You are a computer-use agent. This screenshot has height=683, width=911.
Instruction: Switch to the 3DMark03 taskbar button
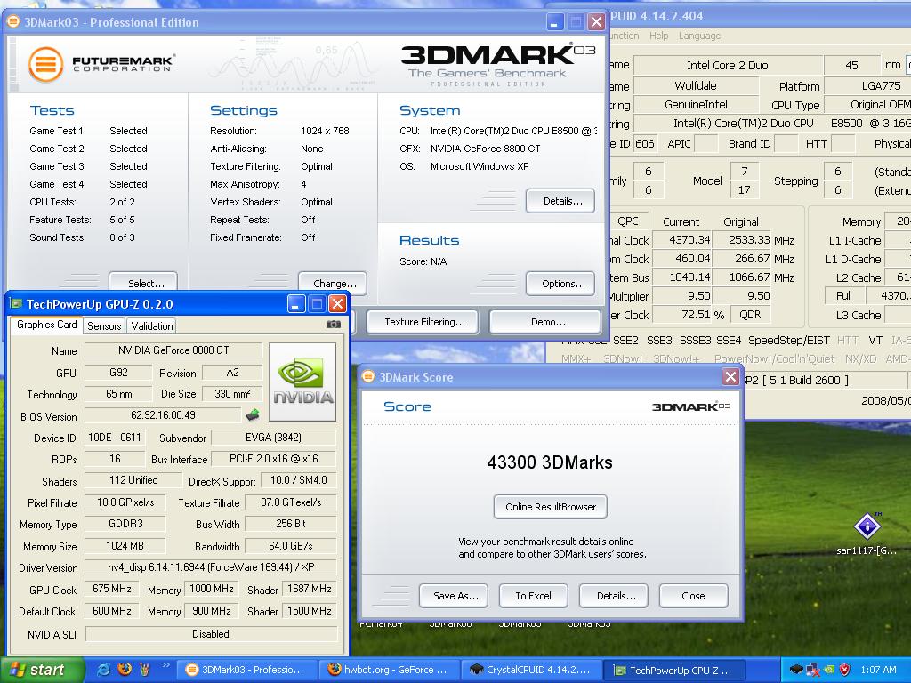pos(246,670)
